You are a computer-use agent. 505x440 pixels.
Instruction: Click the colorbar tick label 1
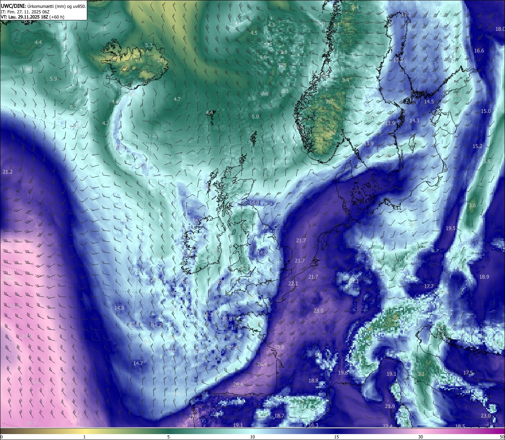pos(84,437)
